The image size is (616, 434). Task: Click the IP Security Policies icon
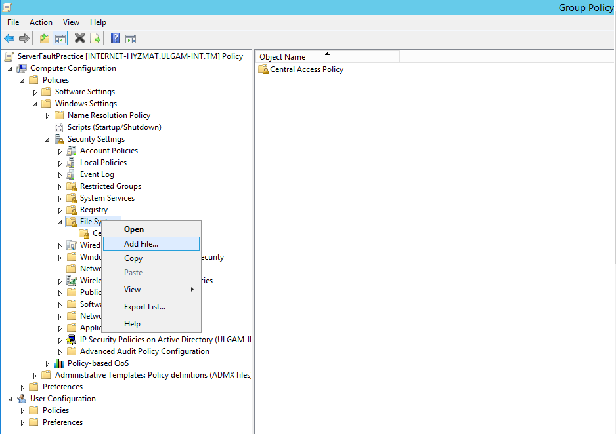click(x=72, y=340)
